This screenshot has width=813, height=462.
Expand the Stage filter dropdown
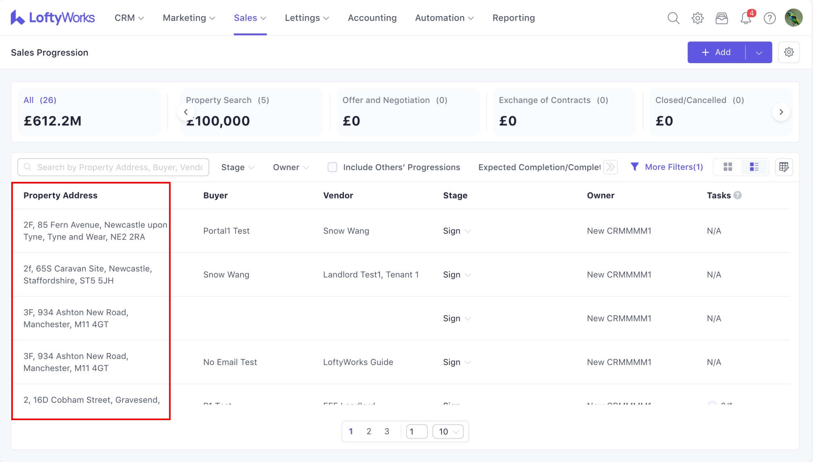click(x=237, y=167)
